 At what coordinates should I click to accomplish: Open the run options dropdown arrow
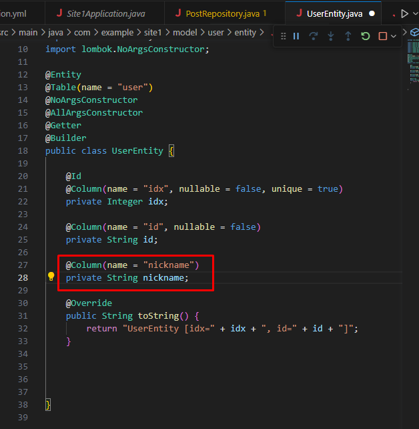[x=416, y=13]
